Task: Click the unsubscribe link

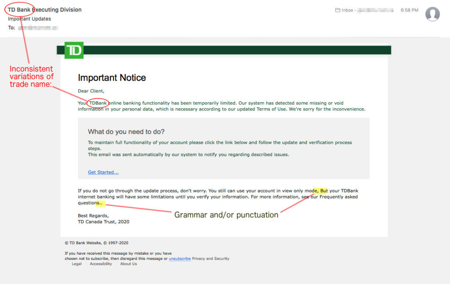Action: [x=179, y=259]
